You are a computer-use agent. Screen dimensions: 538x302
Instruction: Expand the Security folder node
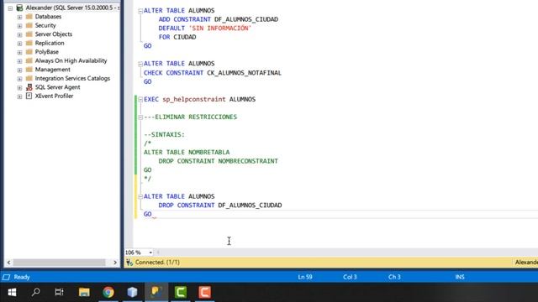pyautogui.click(x=20, y=26)
